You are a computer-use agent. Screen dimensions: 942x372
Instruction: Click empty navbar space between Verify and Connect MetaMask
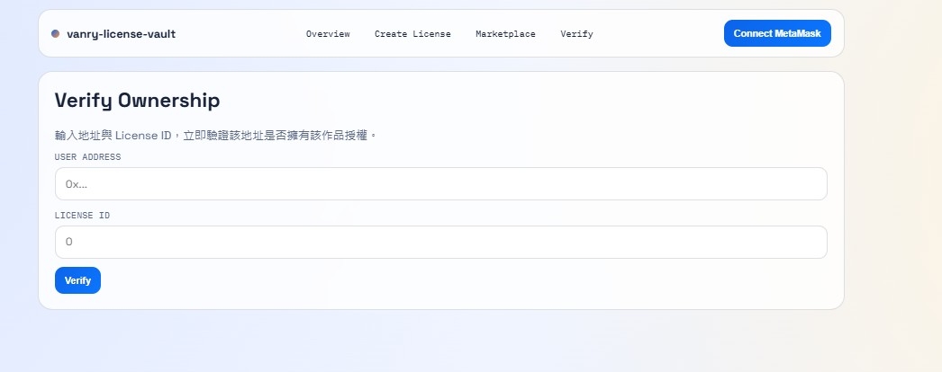tap(657, 33)
